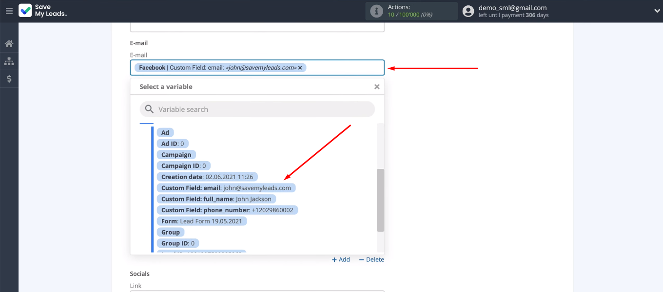This screenshot has height=292, width=663.
Task: Click the Variable search field
Action: tap(257, 109)
